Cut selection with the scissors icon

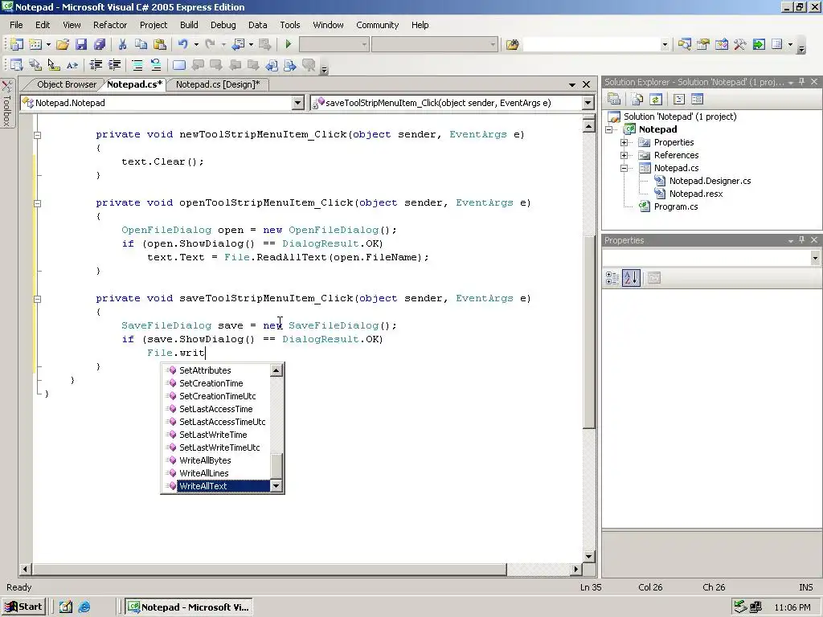pyautogui.click(x=122, y=45)
